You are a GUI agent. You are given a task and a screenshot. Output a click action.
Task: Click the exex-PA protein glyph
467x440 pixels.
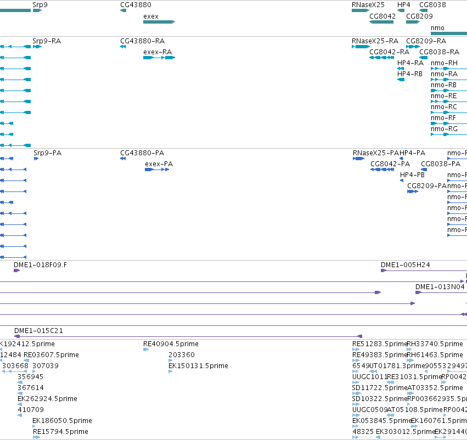click(x=157, y=170)
